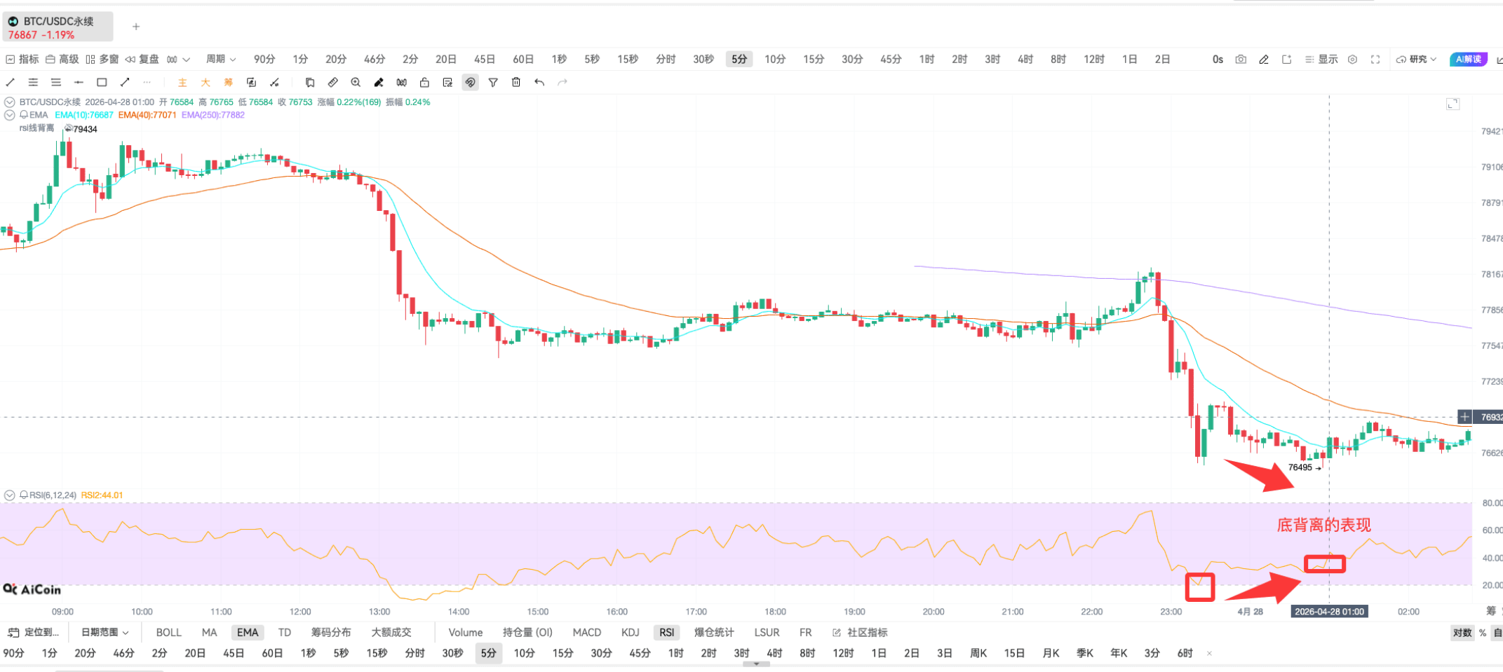The image size is (1503, 672).
Task: Take a chart screenshot with the camera icon
Action: coord(1240,59)
